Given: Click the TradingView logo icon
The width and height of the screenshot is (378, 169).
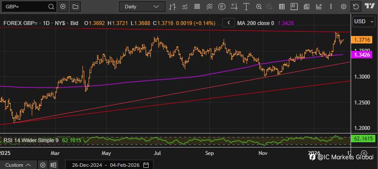Looking at the screenshot, I should (x=370, y=6).
